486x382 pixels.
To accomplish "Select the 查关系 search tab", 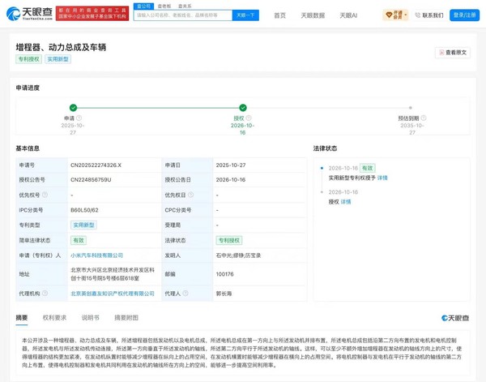I will point(185,6).
